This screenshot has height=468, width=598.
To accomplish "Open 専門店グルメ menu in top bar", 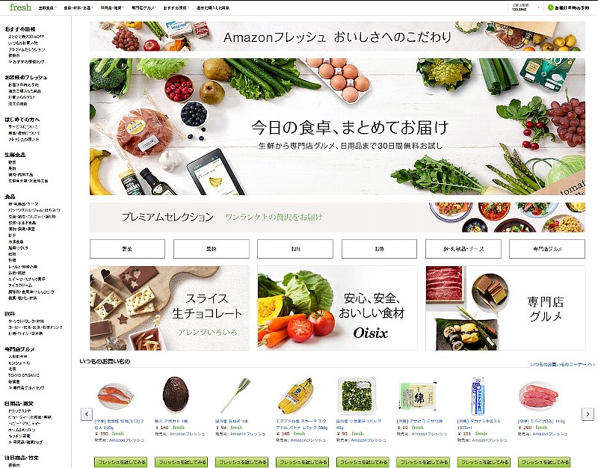I will pos(144,7).
